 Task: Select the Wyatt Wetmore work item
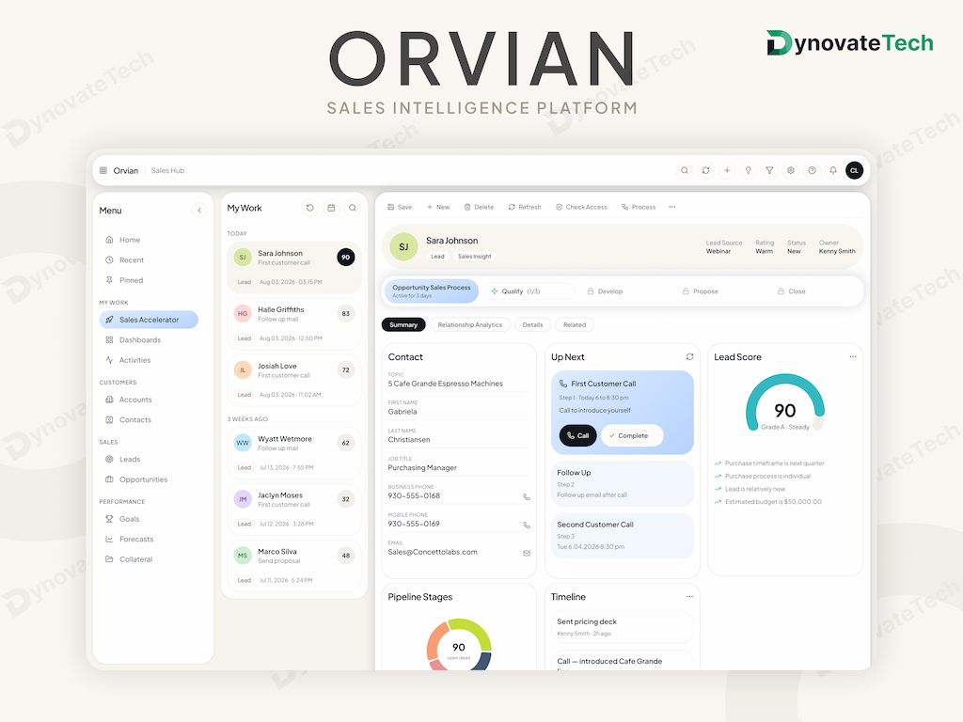pos(294,453)
